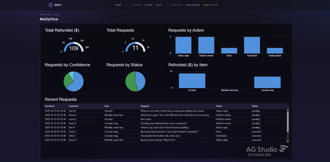Open the HOME nav link

click(118, 5)
